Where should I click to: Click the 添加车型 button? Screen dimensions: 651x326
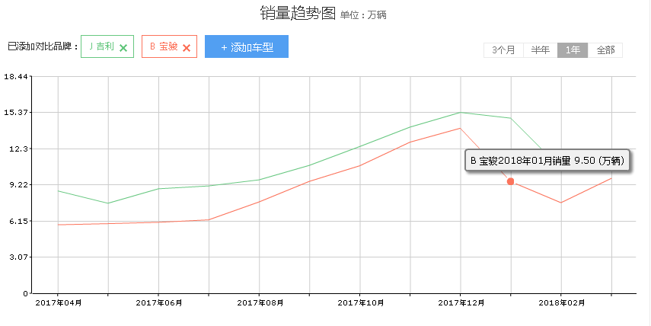coord(247,46)
